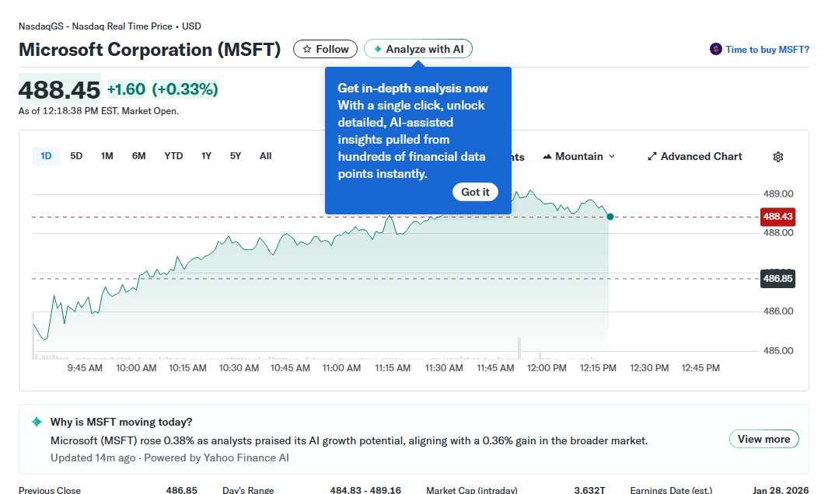Click the purple icon before Time to buy MSFT?
Viewport: 828px width, 494px height.
click(714, 48)
